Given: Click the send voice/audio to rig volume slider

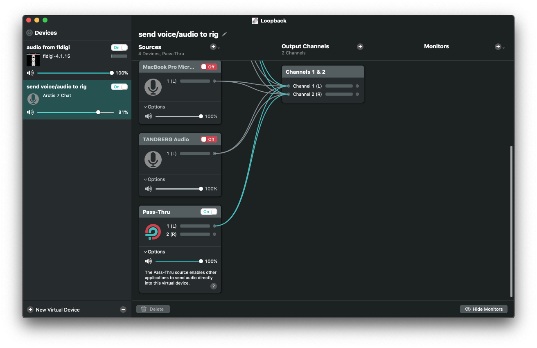Looking at the screenshot, I should click(76, 112).
